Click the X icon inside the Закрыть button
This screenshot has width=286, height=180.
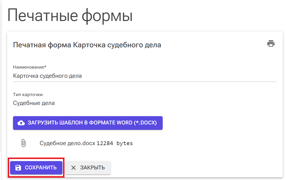point(74,167)
